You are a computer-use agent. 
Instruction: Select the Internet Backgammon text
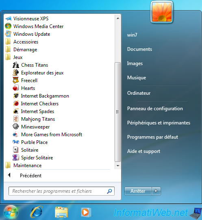(x=45, y=96)
